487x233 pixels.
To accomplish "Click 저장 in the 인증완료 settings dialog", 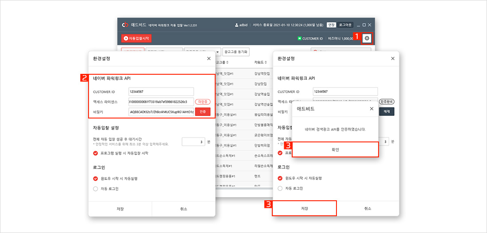I will [305, 208].
